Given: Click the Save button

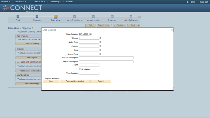Looking at the screenshot, I should click(x=51, y=81).
